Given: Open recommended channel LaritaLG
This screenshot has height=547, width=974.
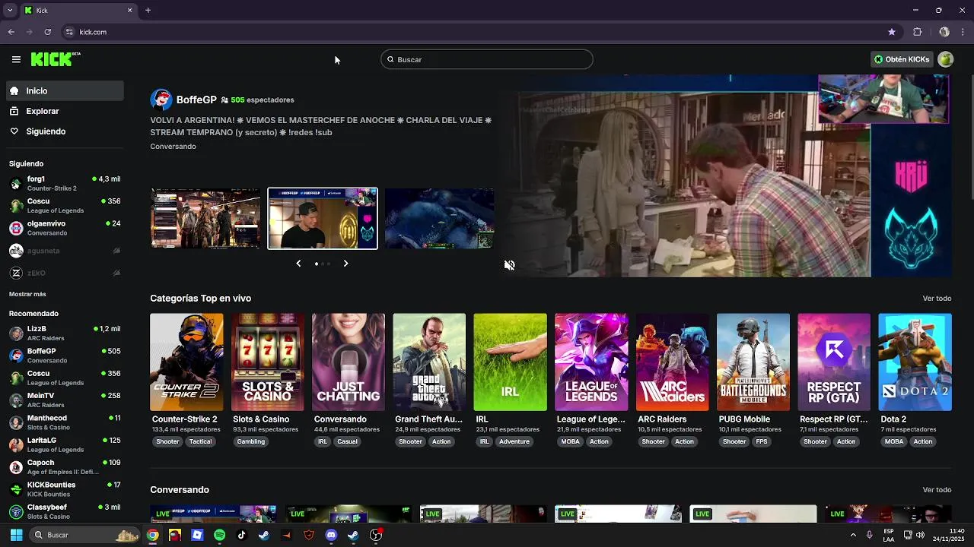Looking at the screenshot, I should click(65, 444).
